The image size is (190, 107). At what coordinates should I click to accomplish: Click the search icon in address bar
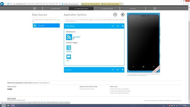57,4
